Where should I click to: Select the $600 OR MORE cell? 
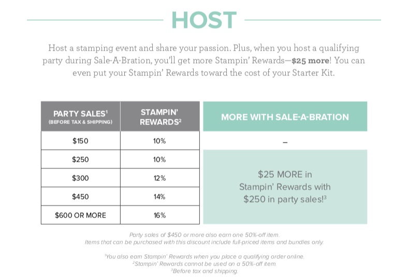80,215
